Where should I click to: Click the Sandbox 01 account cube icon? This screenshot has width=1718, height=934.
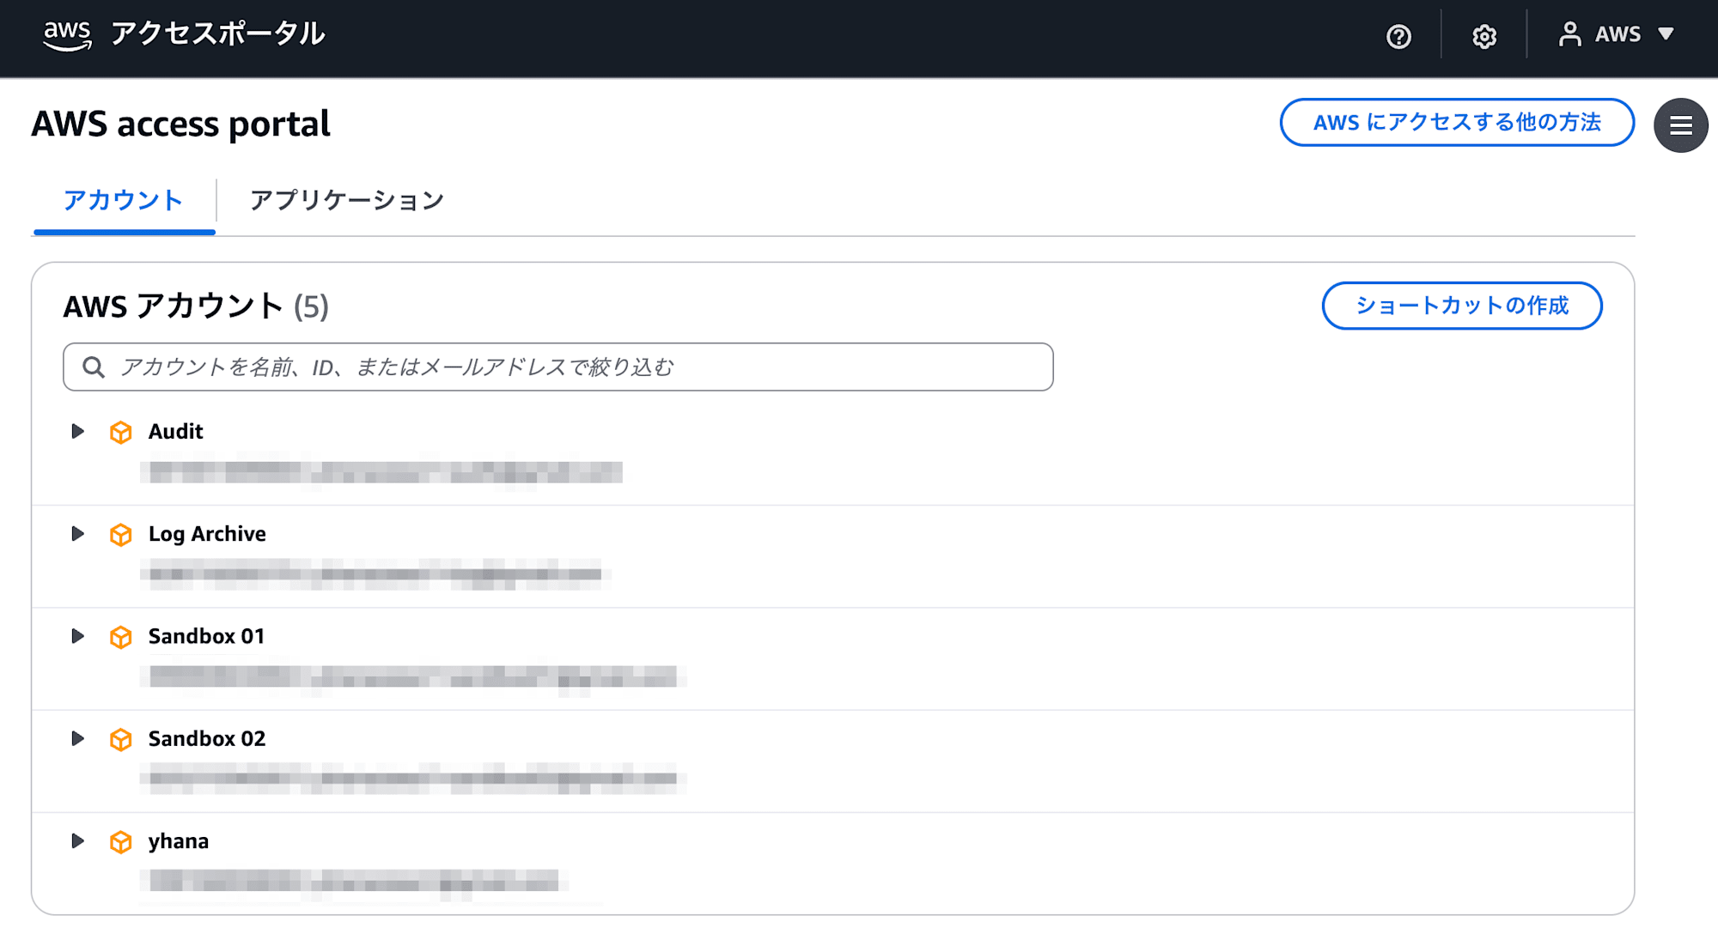121,637
